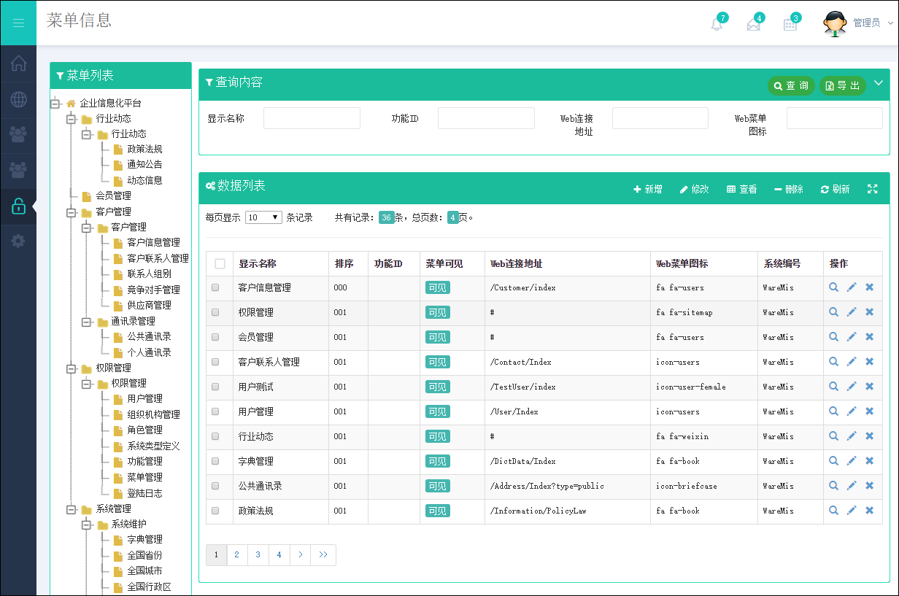899x596 pixels.
Task: Click 修改 in data list toolbar
Action: (x=695, y=189)
